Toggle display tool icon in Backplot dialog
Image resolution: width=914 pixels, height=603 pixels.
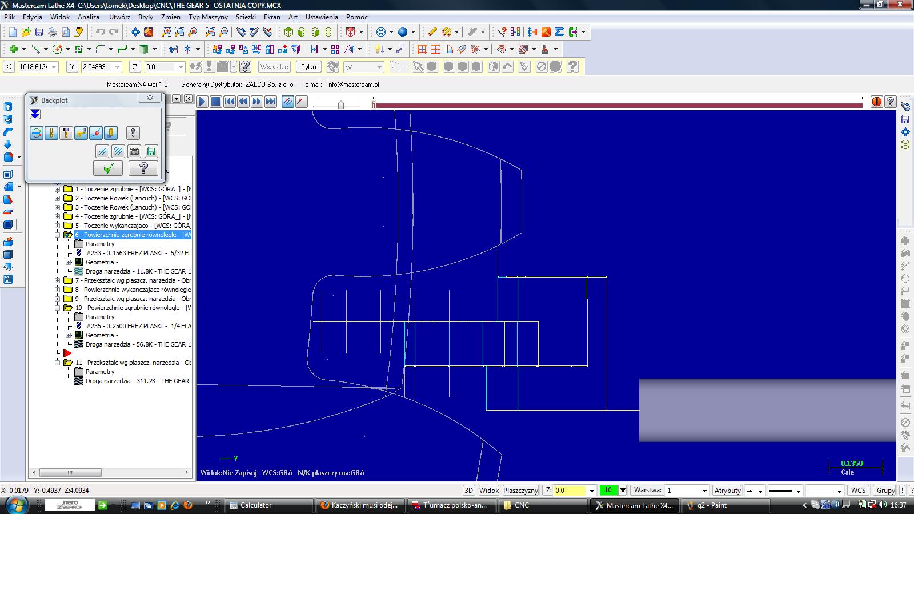tap(51, 133)
